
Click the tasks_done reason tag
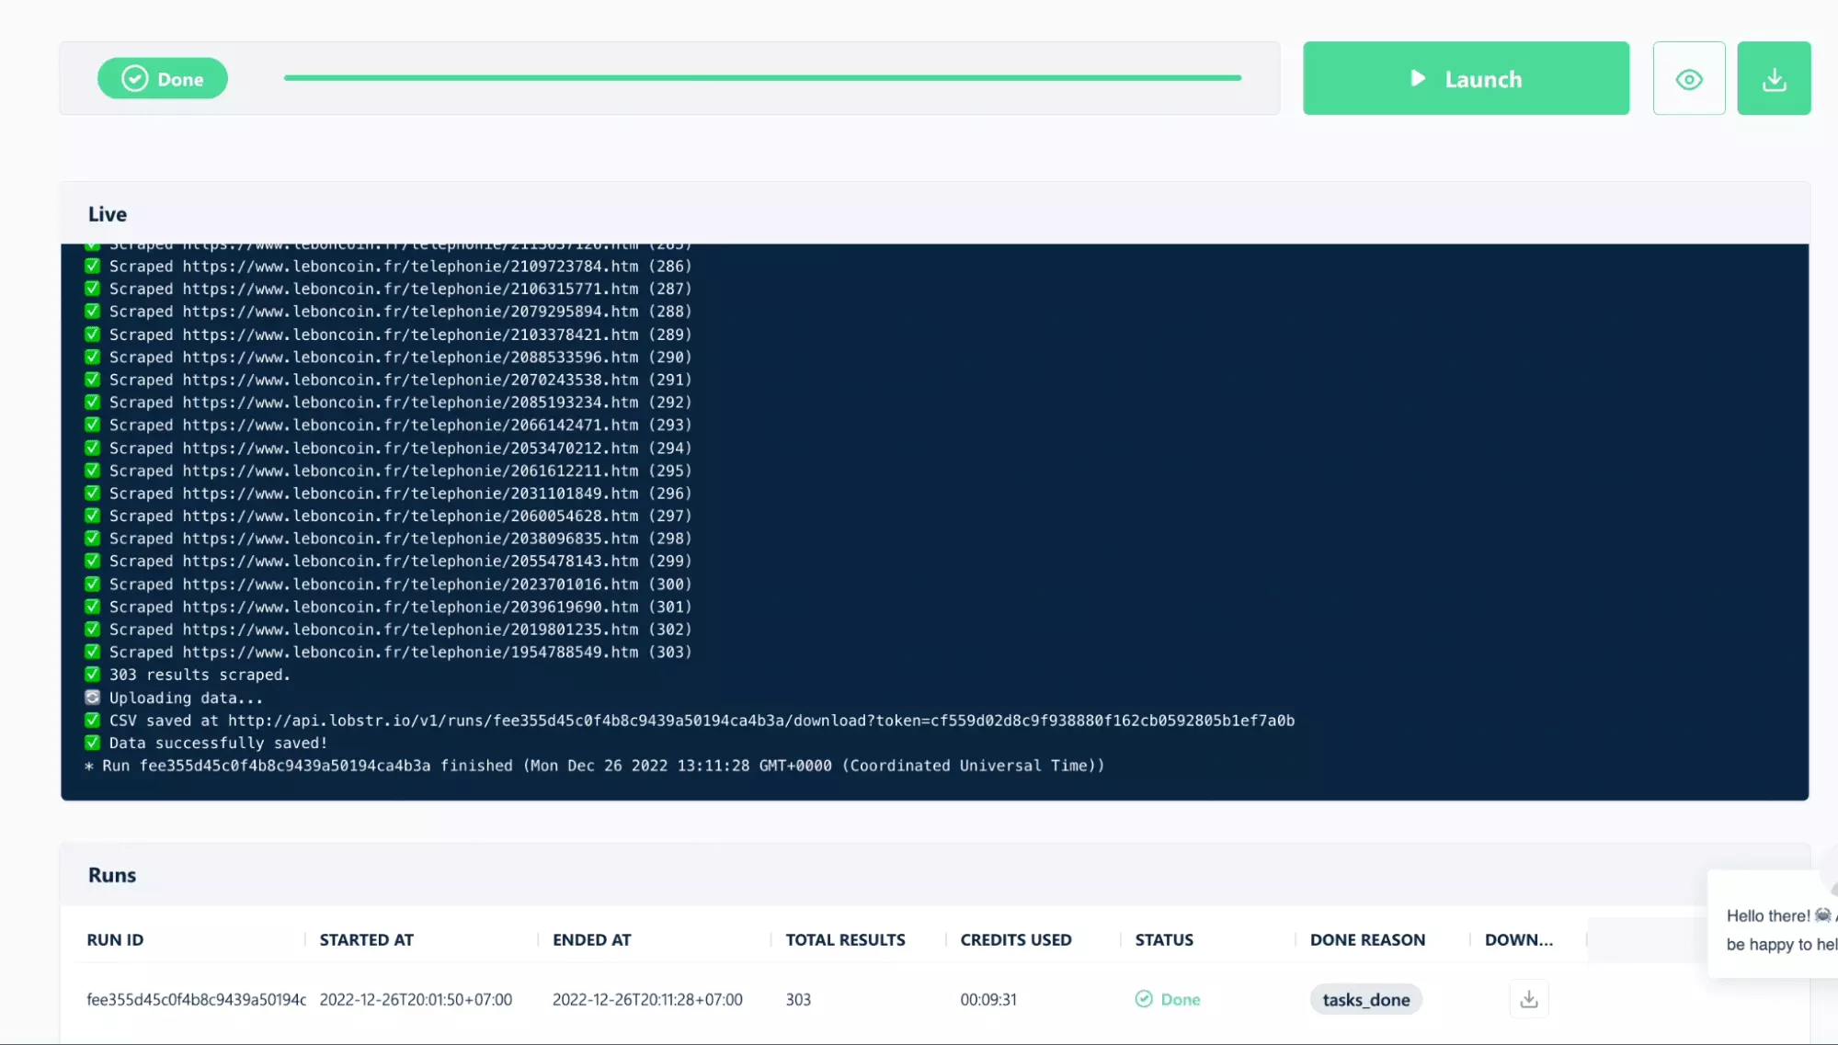tap(1365, 1000)
